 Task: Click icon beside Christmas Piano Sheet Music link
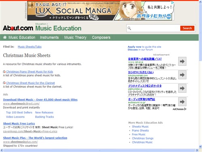tap(4, 72)
